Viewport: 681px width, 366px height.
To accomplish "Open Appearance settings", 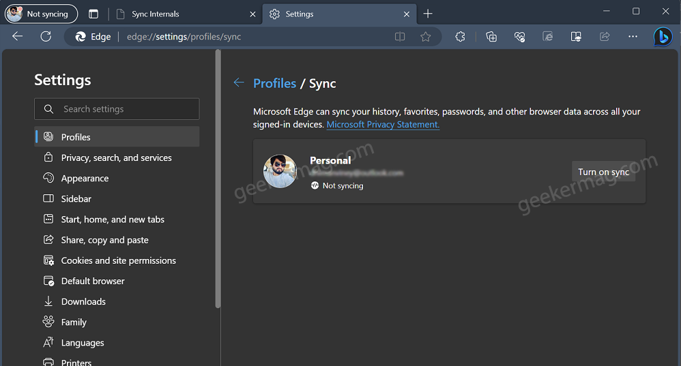I will pyautogui.click(x=117, y=179).
